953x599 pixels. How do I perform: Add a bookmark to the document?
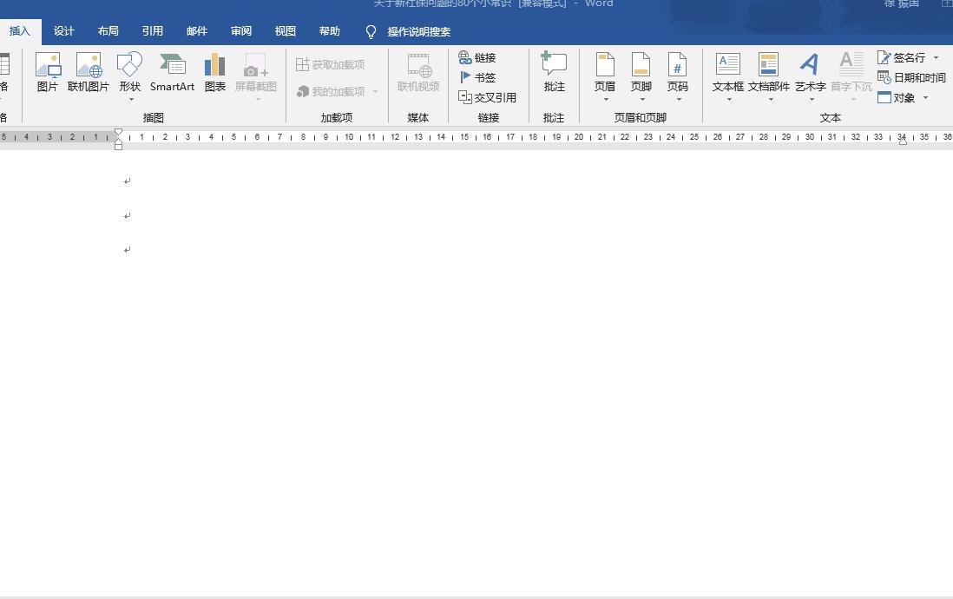480,77
